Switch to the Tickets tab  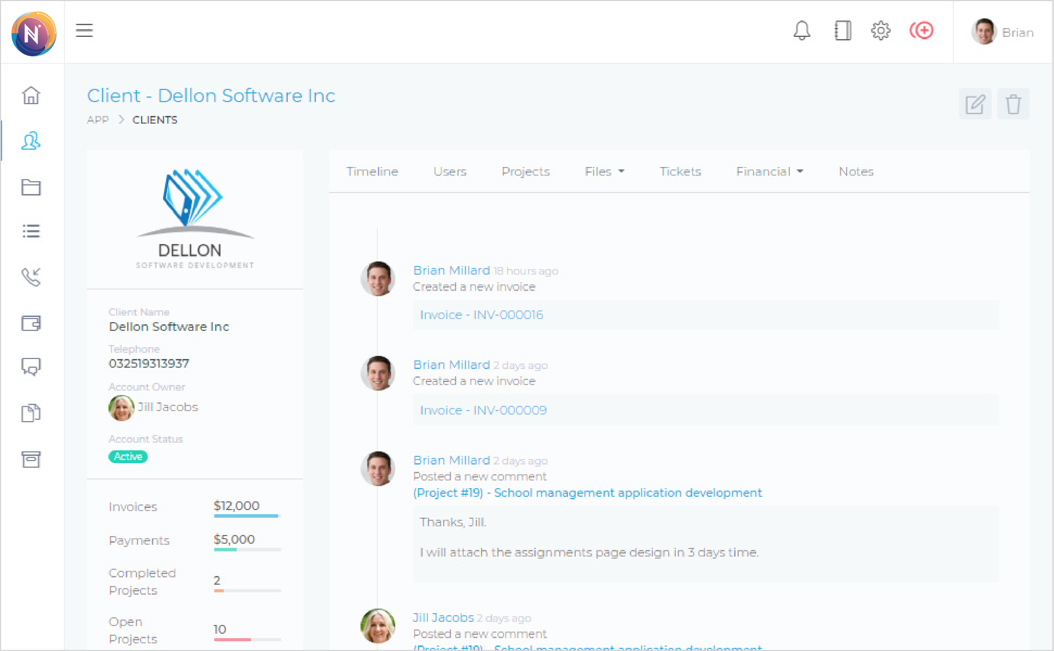680,172
